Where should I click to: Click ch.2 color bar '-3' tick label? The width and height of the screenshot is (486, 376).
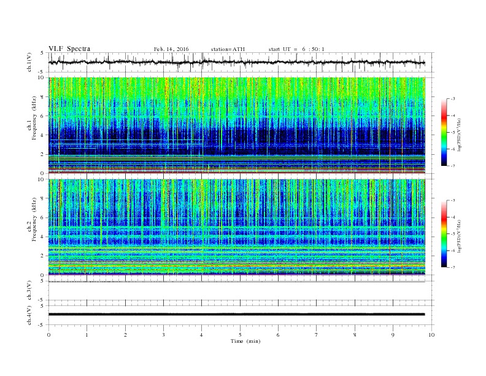click(453, 200)
